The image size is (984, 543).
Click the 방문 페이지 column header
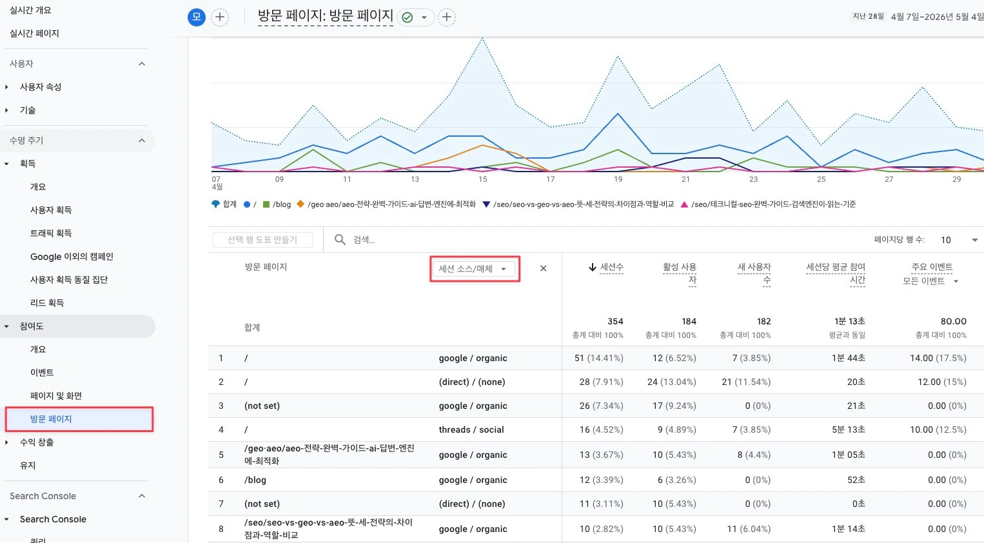(x=266, y=267)
